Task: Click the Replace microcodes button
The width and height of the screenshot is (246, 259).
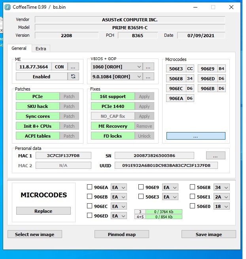Action: click(44, 211)
